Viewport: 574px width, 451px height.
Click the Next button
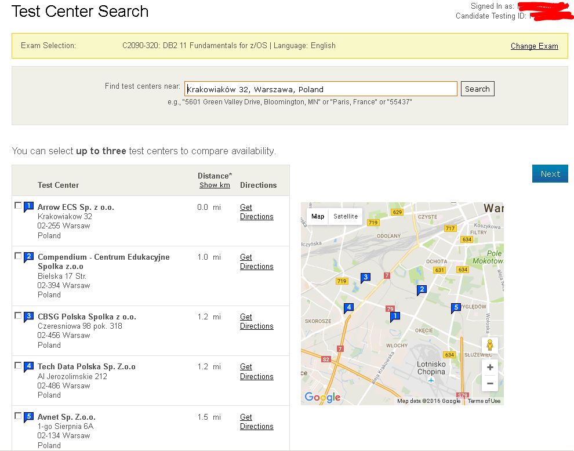click(550, 174)
